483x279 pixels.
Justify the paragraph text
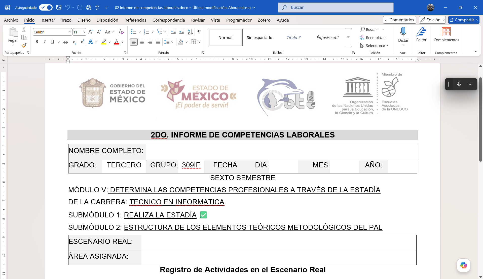click(158, 42)
